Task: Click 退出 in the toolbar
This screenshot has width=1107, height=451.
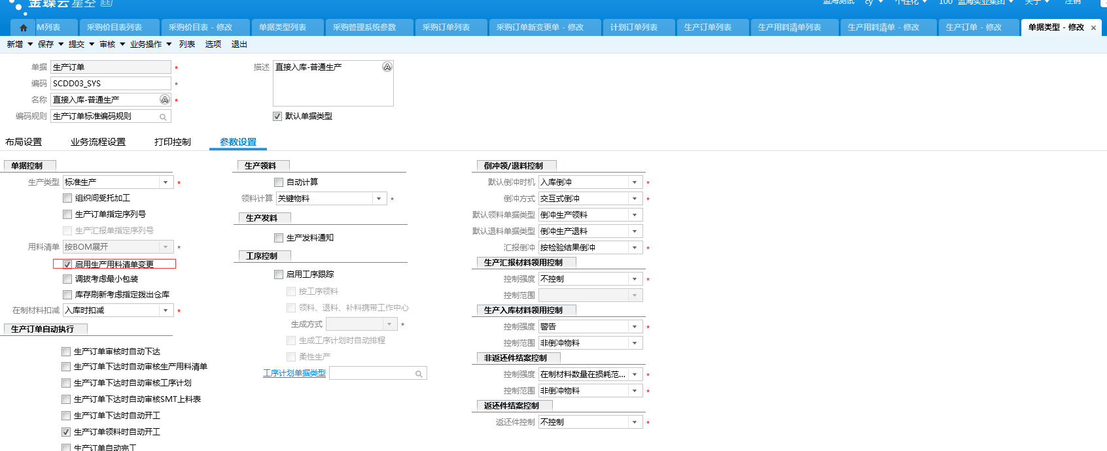Action: [x=239, y=44]
